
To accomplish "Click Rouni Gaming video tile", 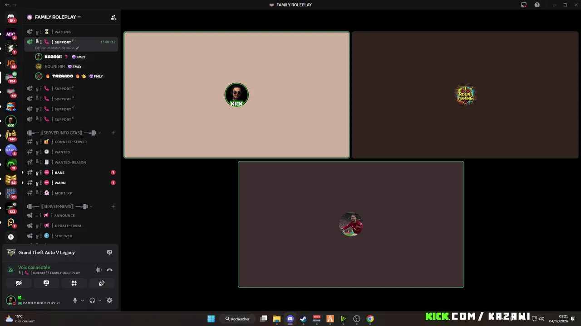I will (465, 95).
